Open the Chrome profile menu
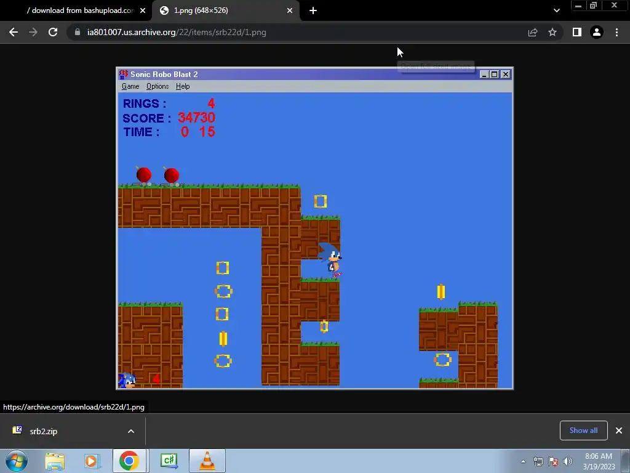Viewport: 630px width, 473px height. [x=597, y=32]
